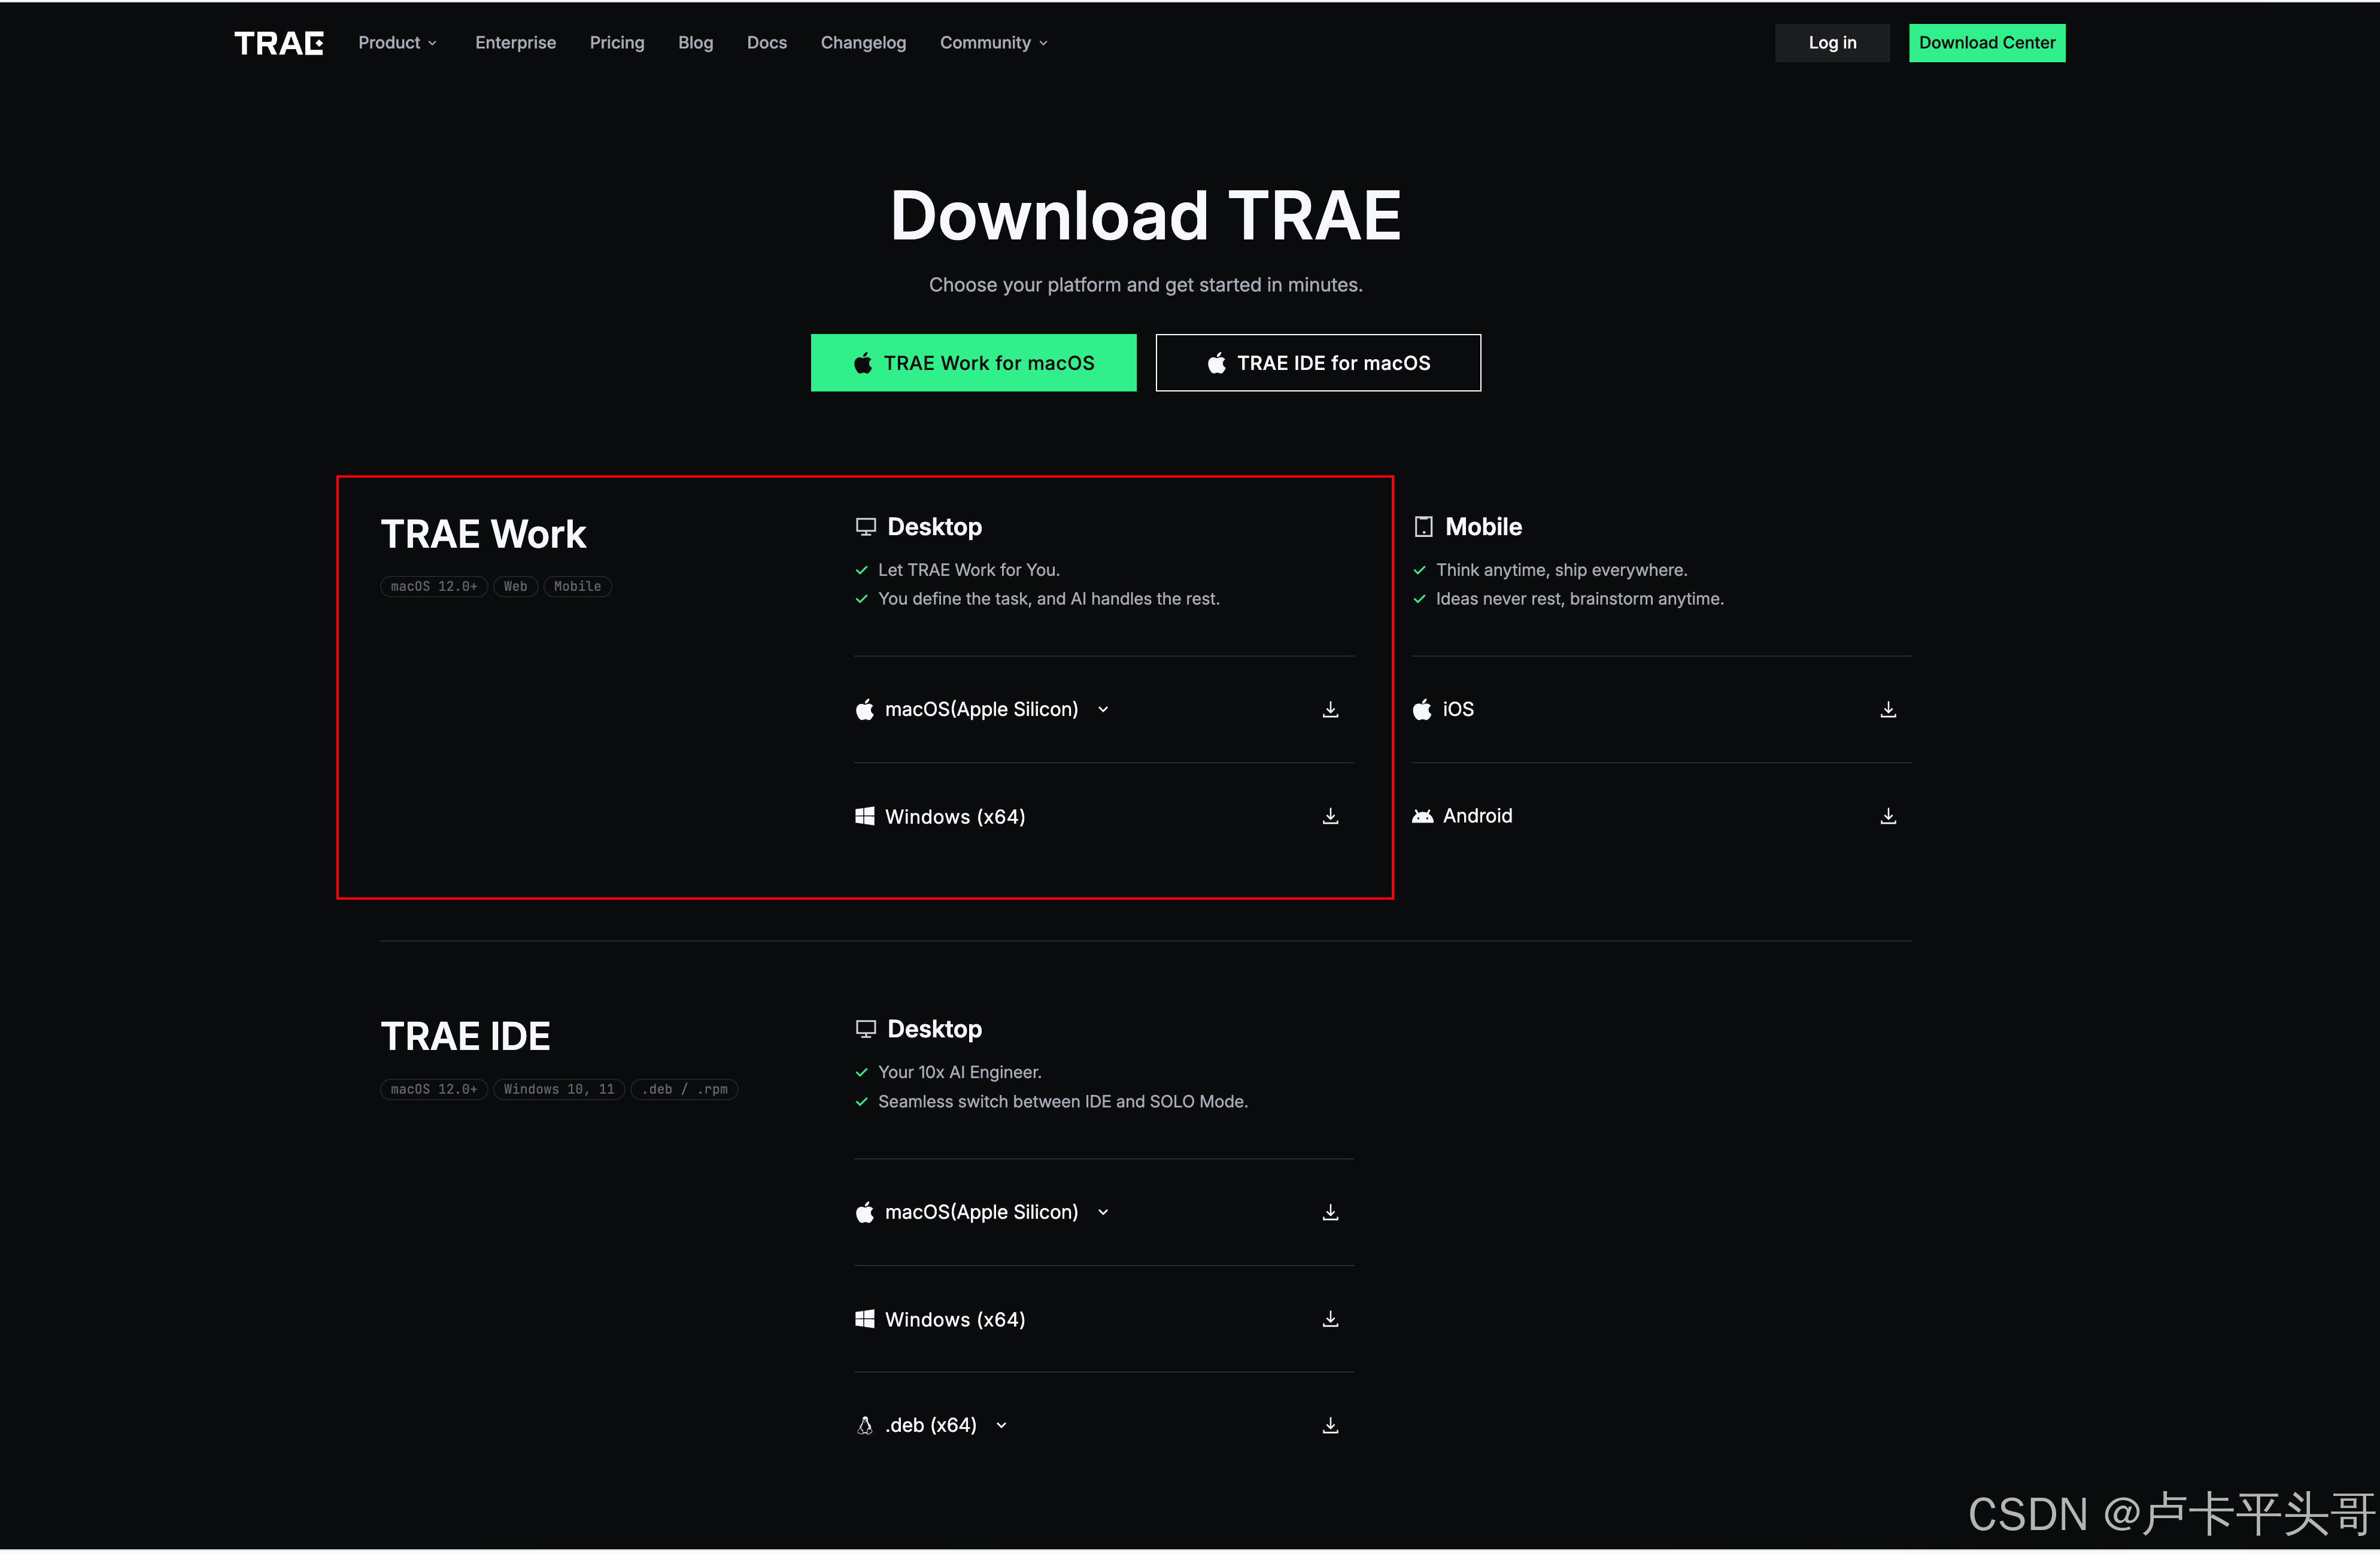
Task: Click the tablet icon beside Mobile heading
Action: (x=1424, y=527)
